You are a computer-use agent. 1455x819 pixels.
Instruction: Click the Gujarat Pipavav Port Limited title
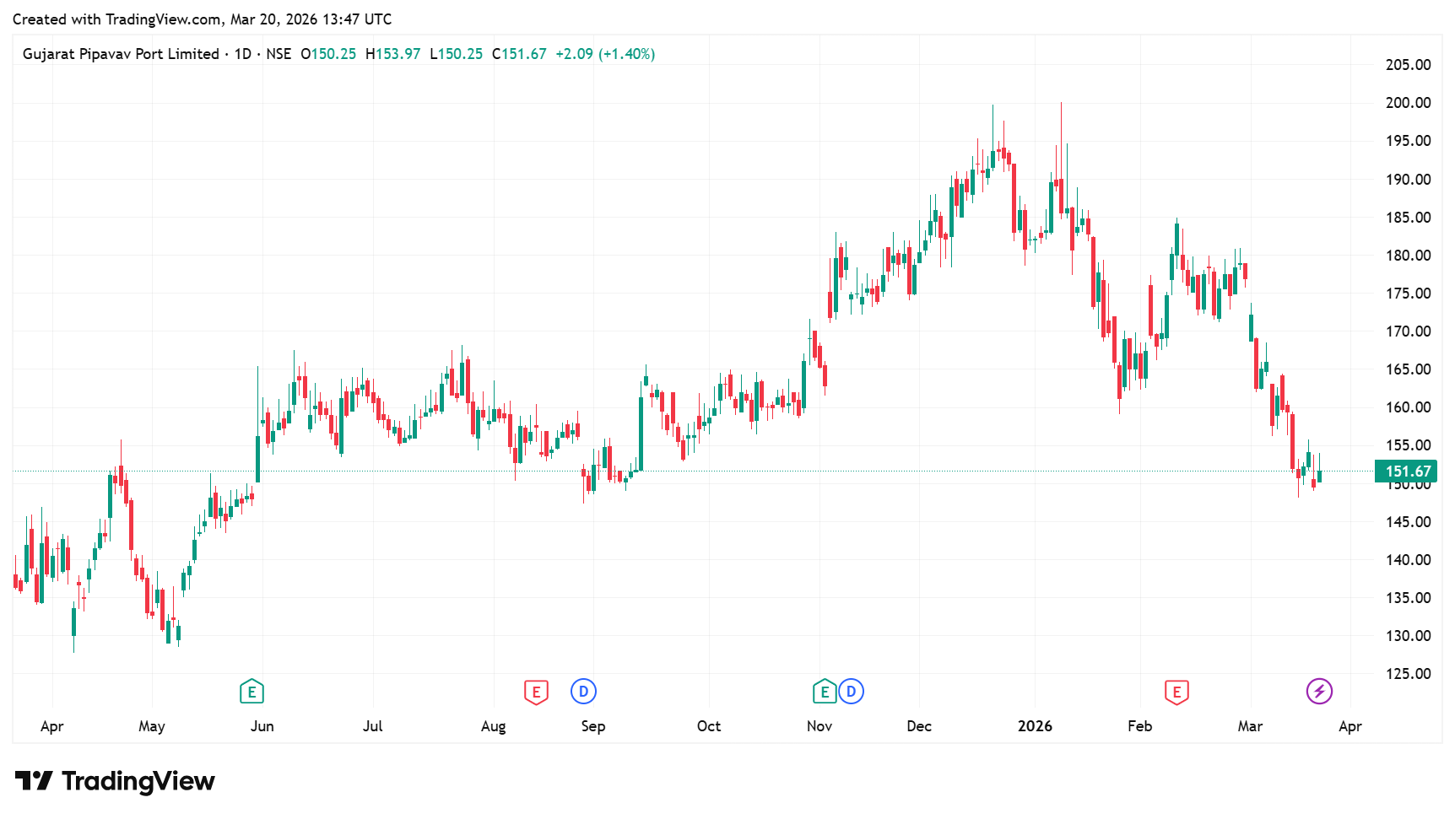tap(121, 54)
